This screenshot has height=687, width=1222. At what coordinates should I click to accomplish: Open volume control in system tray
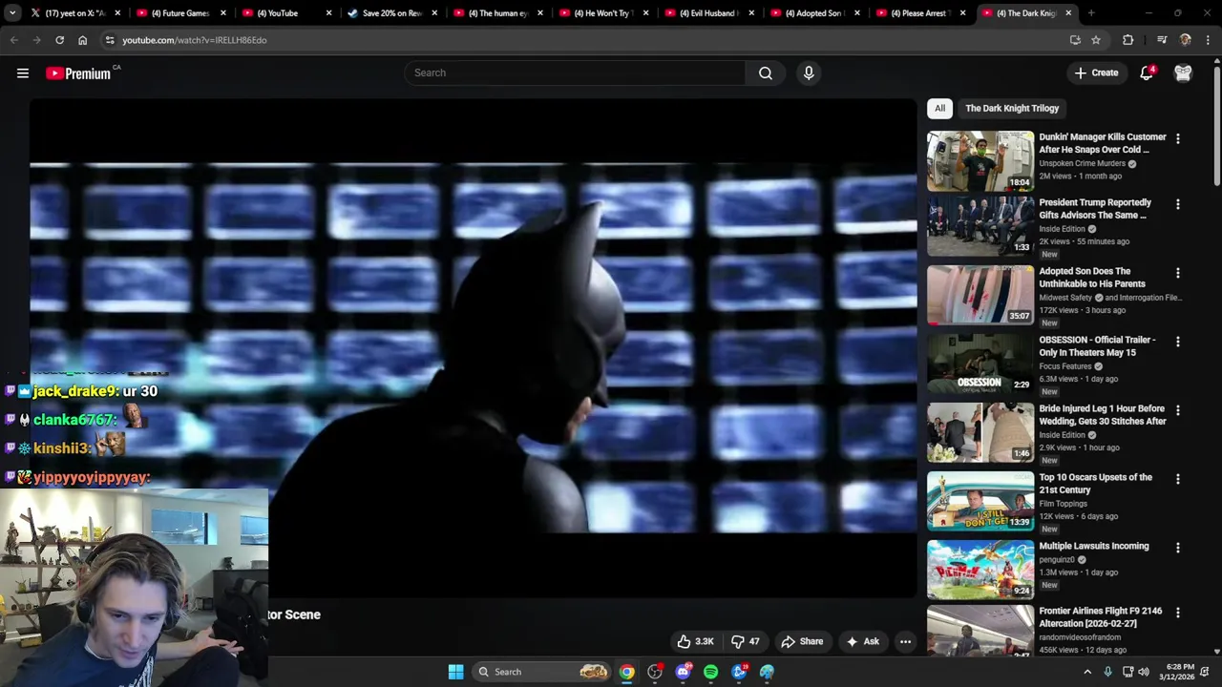[1144, 672]
